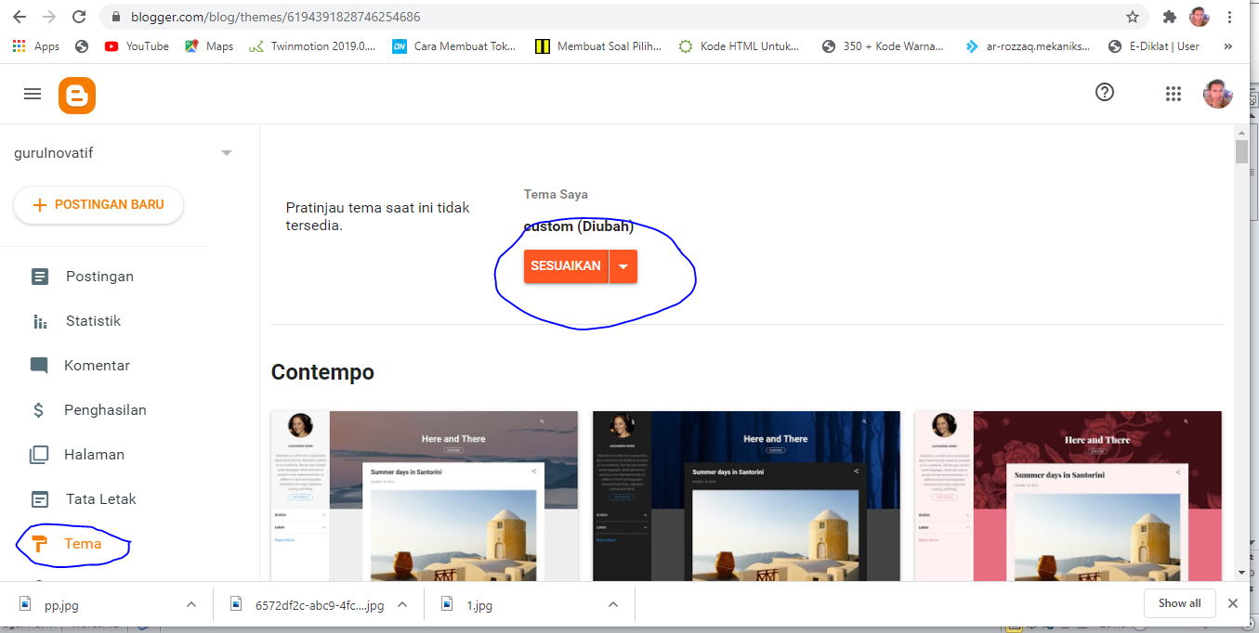The image size is (1259, 633).
Task: Open Maps bookmark
Action: [x=209, y=45]
